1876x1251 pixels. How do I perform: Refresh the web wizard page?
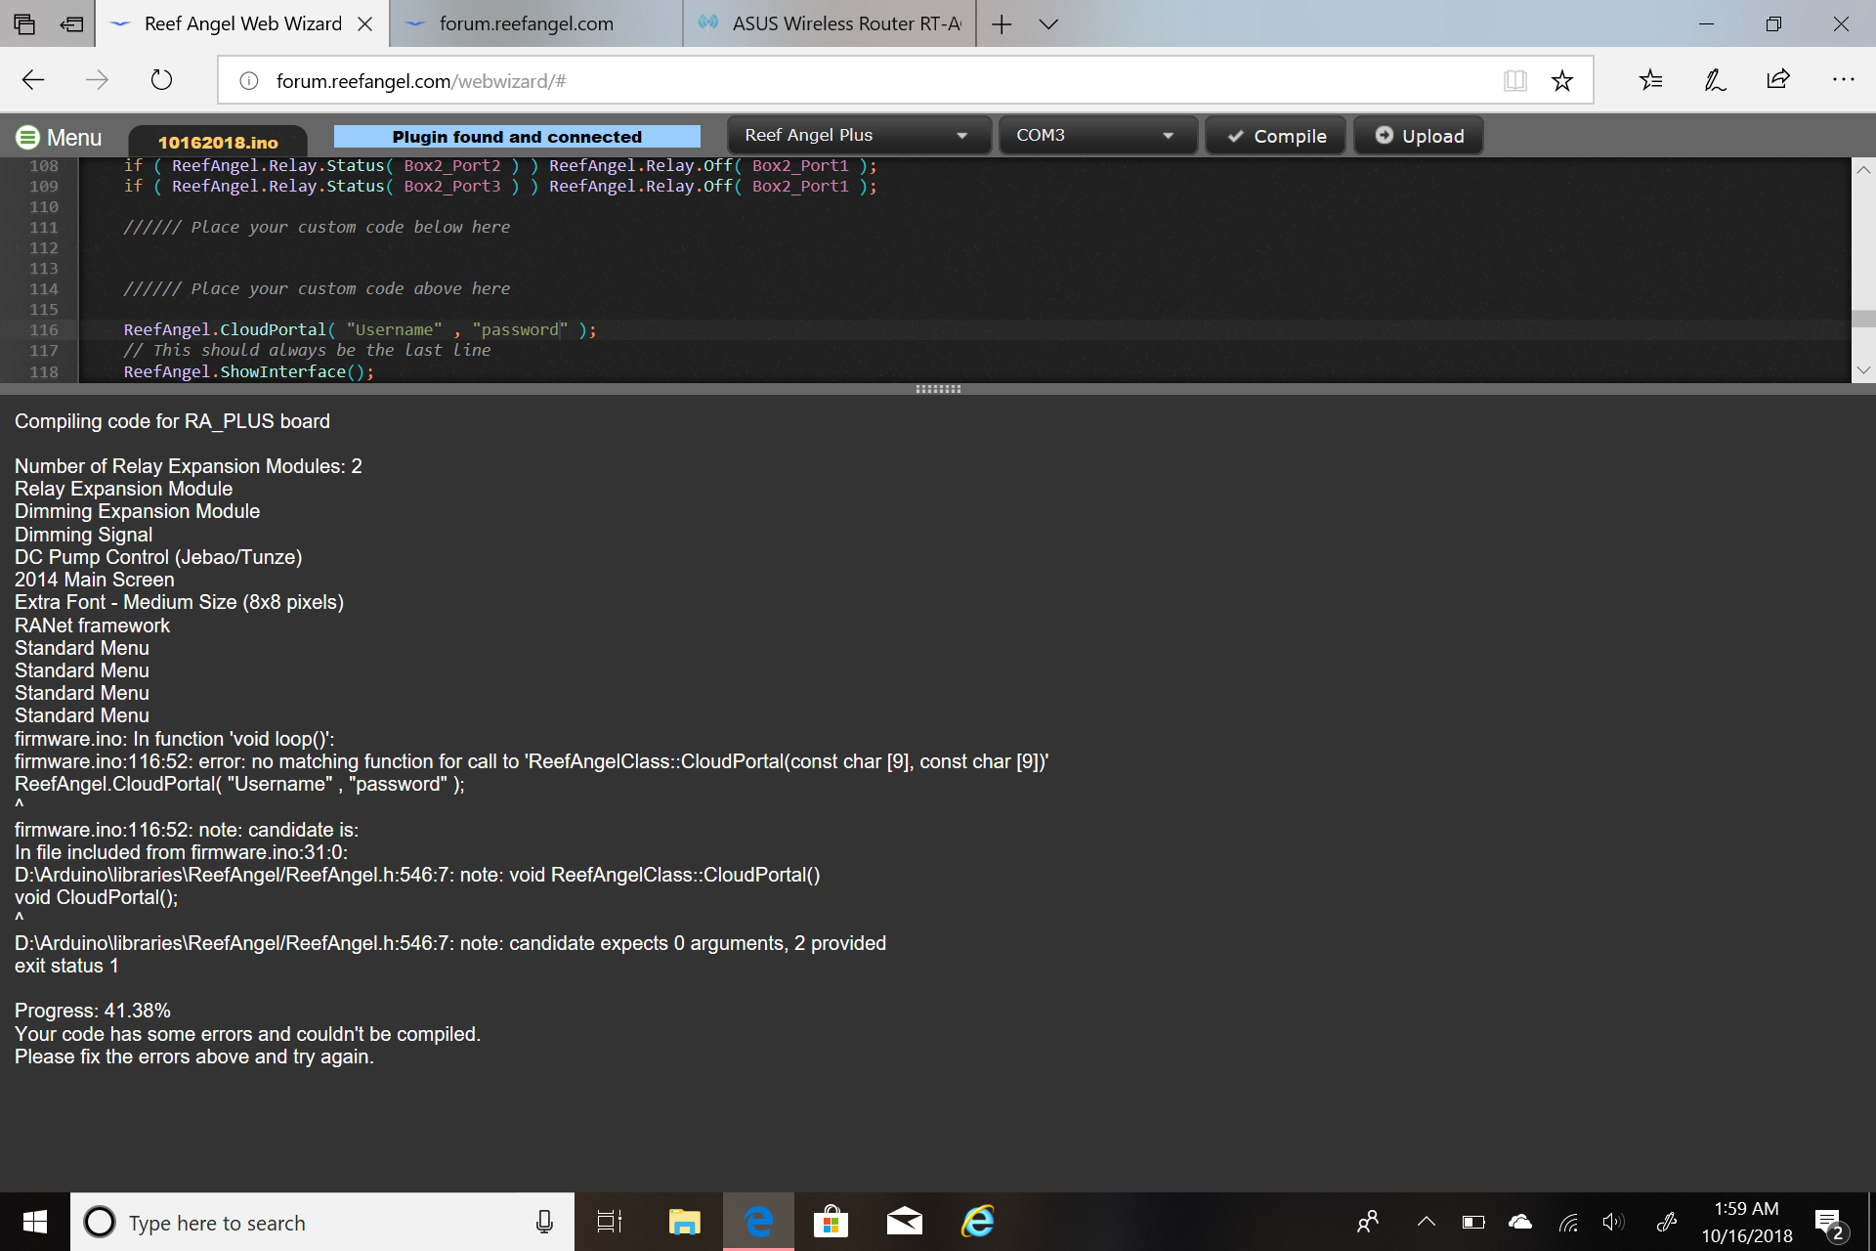[161, 80]
